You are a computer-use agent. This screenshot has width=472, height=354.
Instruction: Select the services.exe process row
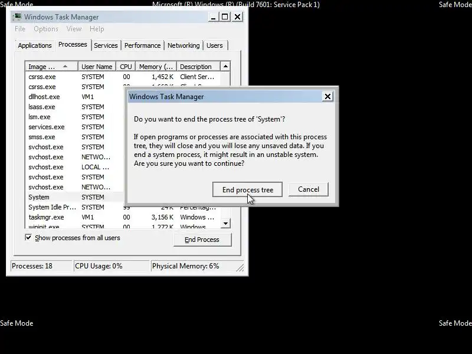(74, 127)
